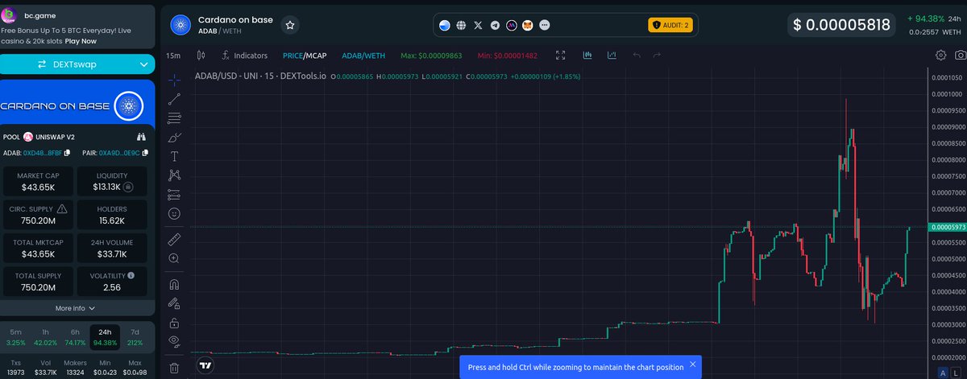Open candlestick chart style selector
The width and height of the screenshot is (967, 379).
[202, 56]
